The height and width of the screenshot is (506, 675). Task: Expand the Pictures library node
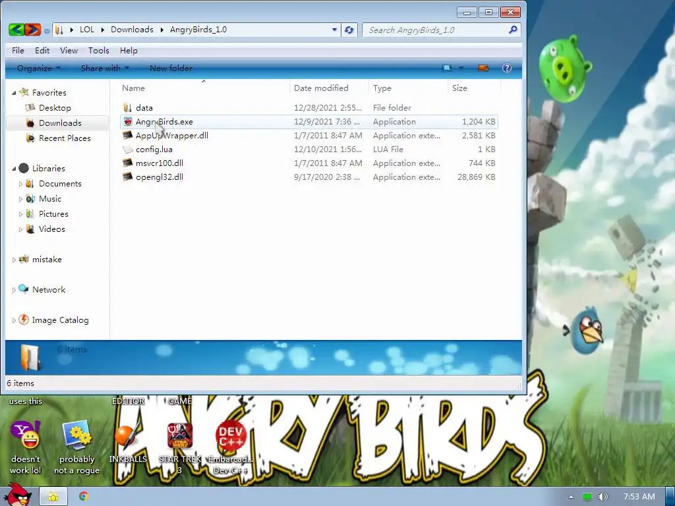coord(20,214)
